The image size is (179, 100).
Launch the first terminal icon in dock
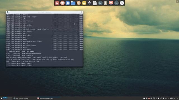point(100,3)
